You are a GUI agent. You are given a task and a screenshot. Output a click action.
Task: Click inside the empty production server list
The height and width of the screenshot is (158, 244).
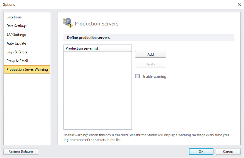point(98,90)
